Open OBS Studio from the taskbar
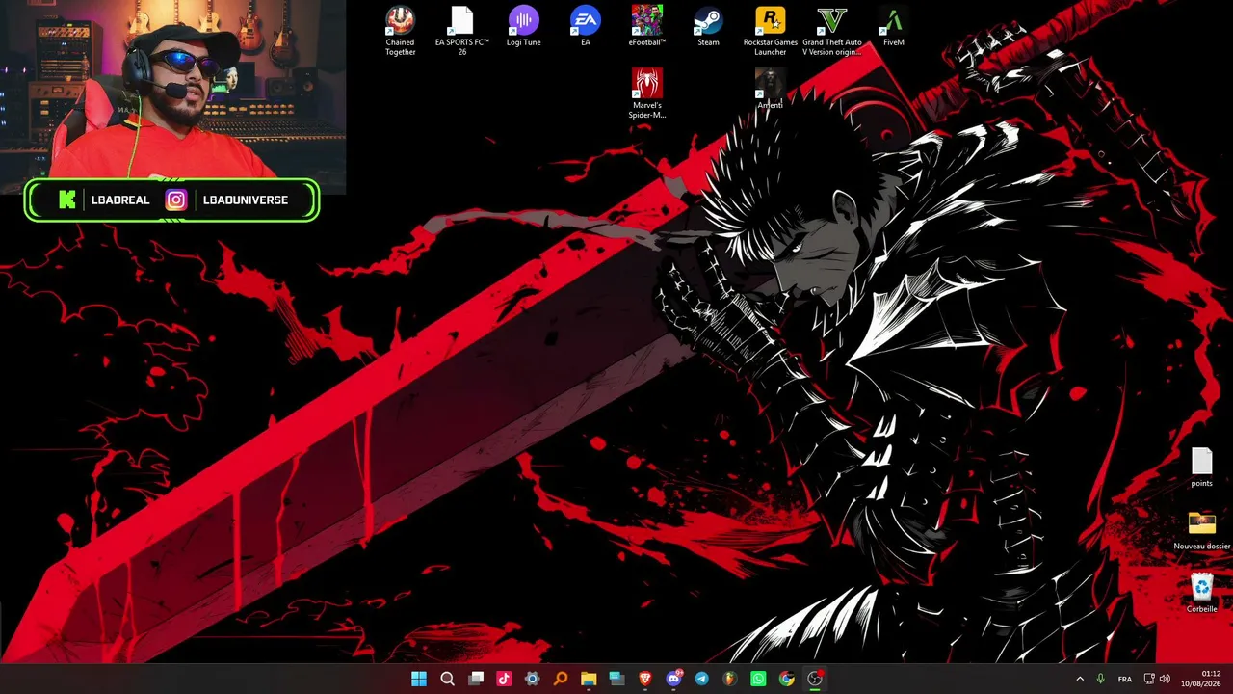This screenshot has height=694, width=1233. point(815,679)
